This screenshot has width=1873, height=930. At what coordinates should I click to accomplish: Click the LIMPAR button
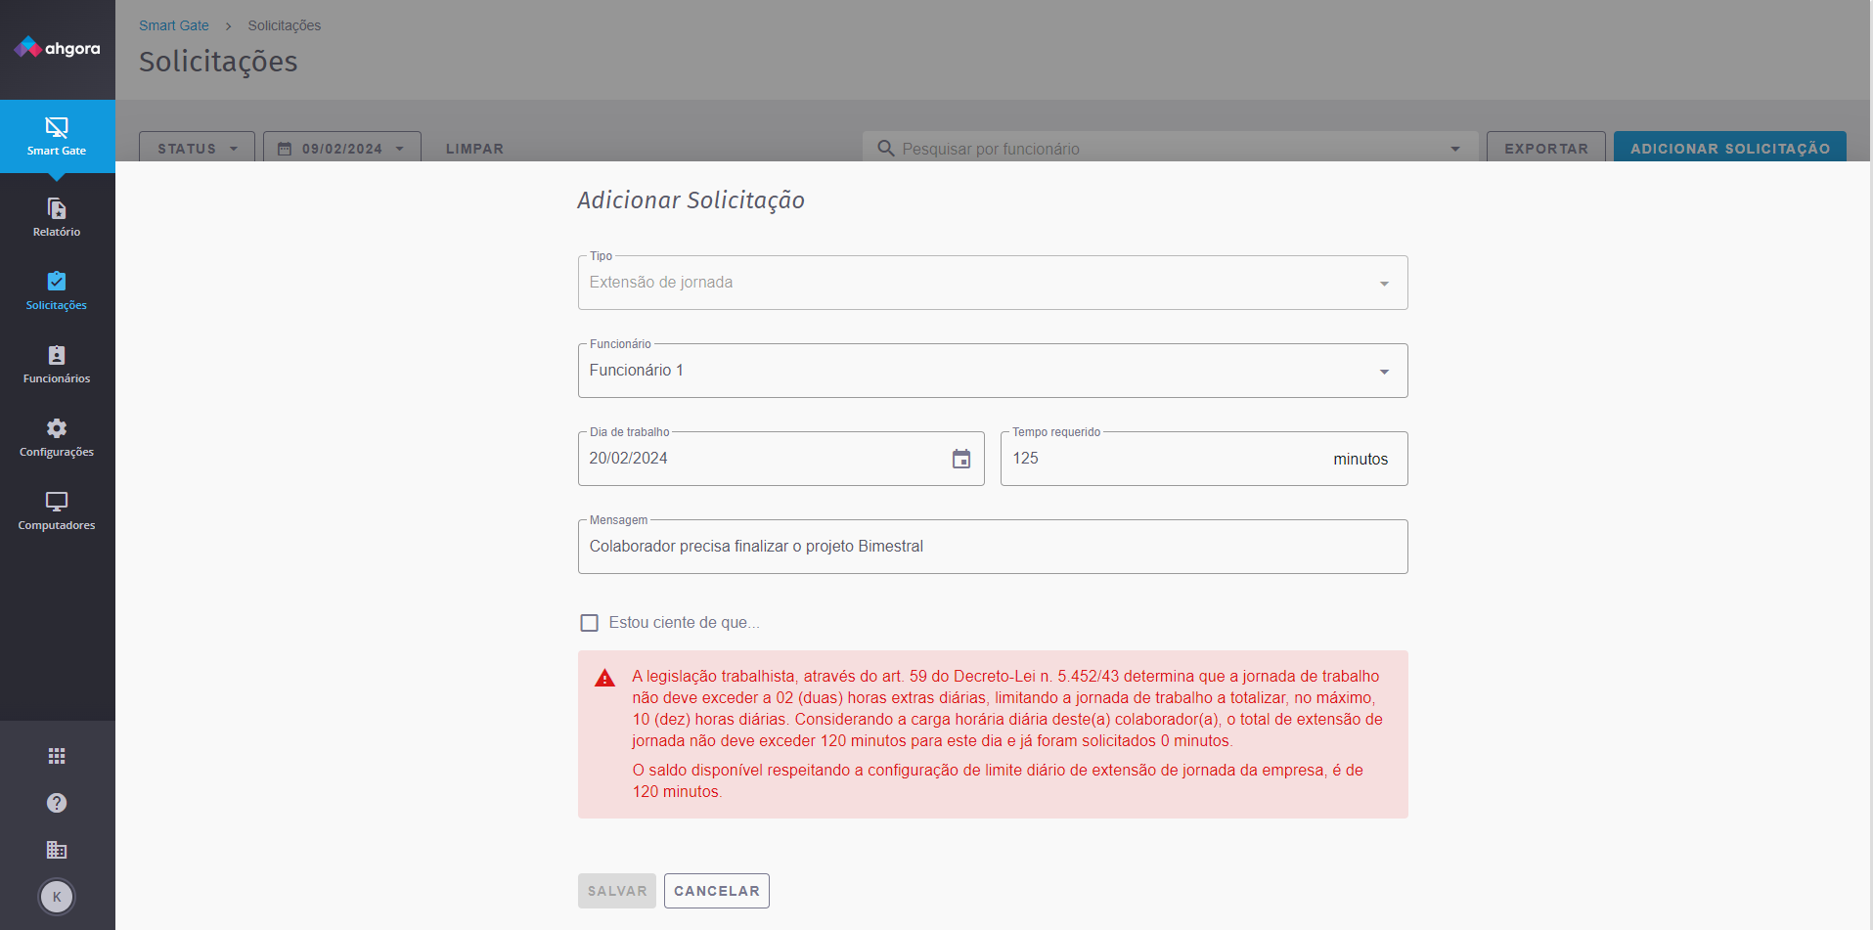[x=474, y=149]
